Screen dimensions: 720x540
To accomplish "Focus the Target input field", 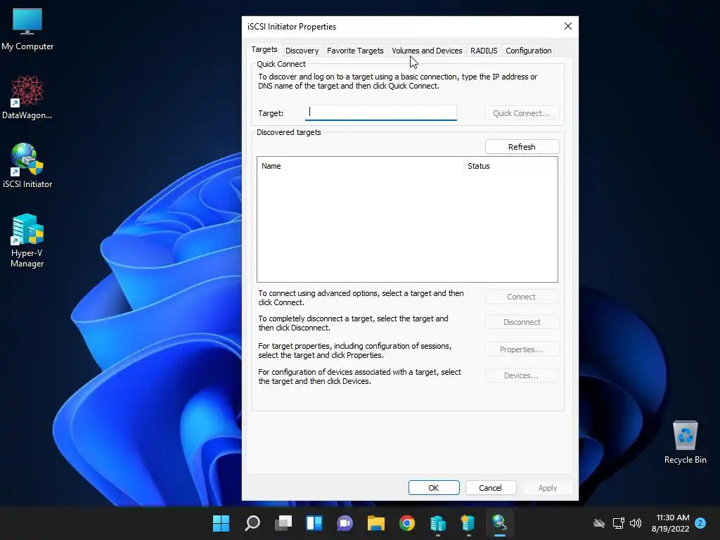I will coord(380,113).
